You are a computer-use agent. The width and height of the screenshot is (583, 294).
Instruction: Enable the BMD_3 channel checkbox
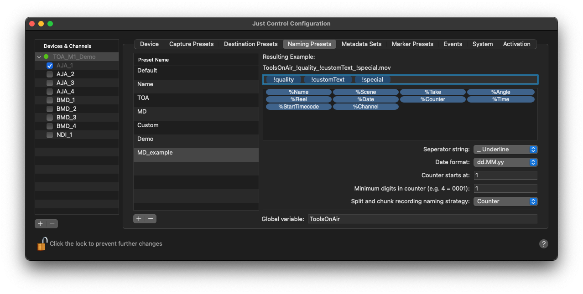tap(50, 118)
